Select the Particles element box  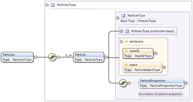[17, 57]
